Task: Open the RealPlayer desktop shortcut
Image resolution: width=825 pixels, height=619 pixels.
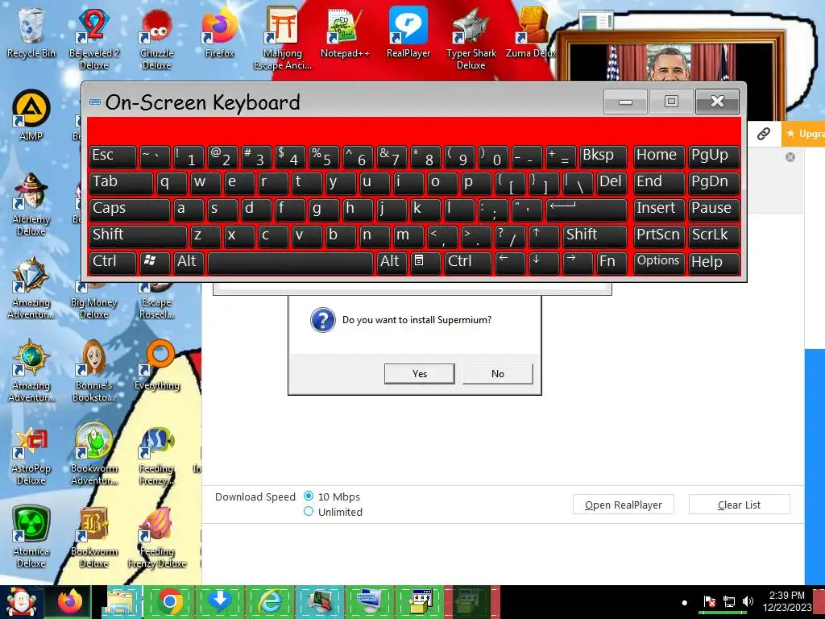Action: point(408,32)
